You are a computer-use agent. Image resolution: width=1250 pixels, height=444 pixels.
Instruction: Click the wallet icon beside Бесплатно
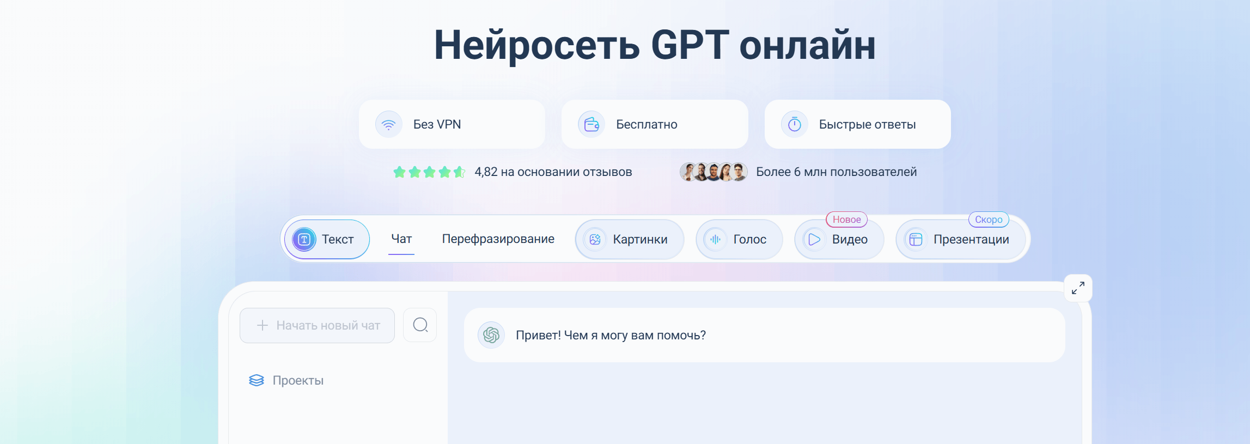592,124
